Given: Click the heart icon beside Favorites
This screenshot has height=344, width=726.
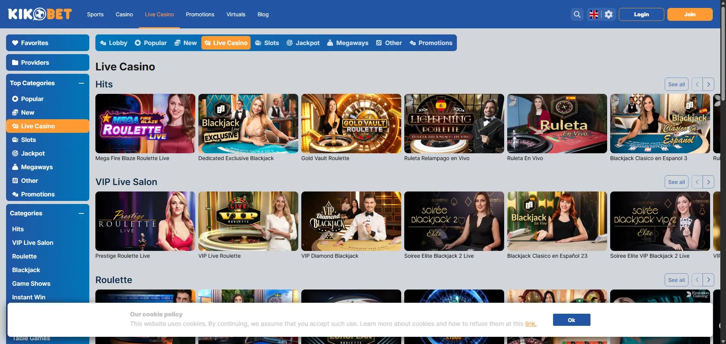Looking at the screenshot, I should tap(15, 43).
